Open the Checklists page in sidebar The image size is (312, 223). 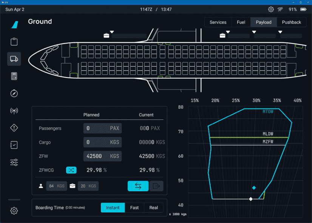click(14, 145)
